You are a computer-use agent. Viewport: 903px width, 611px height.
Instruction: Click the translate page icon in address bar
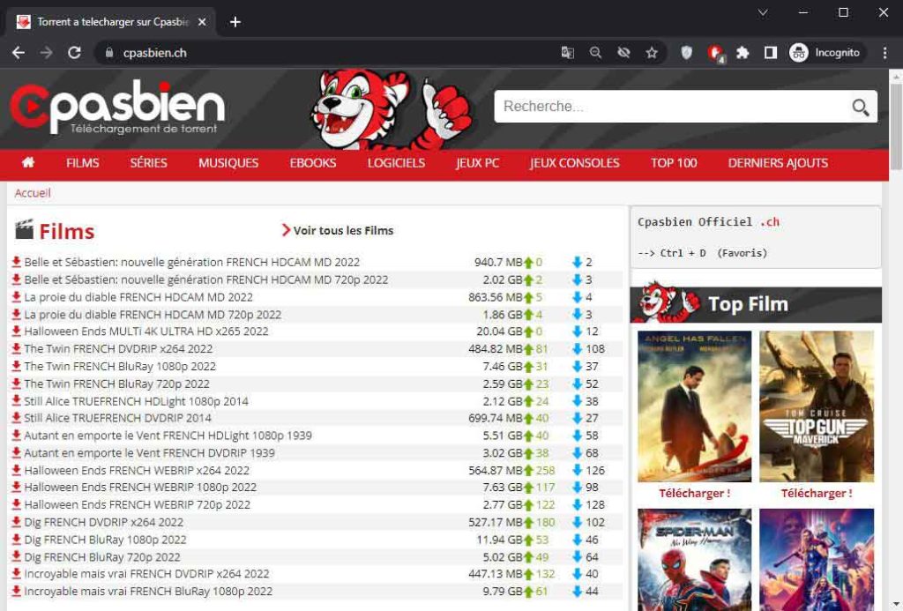pos(568,53)
